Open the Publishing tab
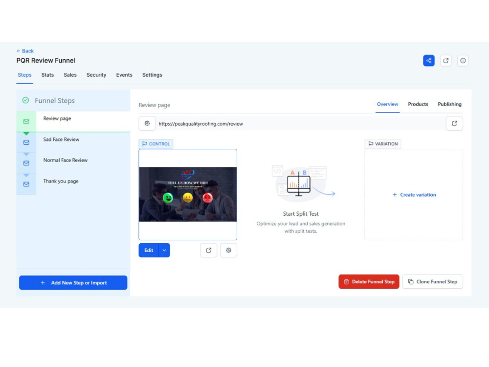 click(449, 104)
